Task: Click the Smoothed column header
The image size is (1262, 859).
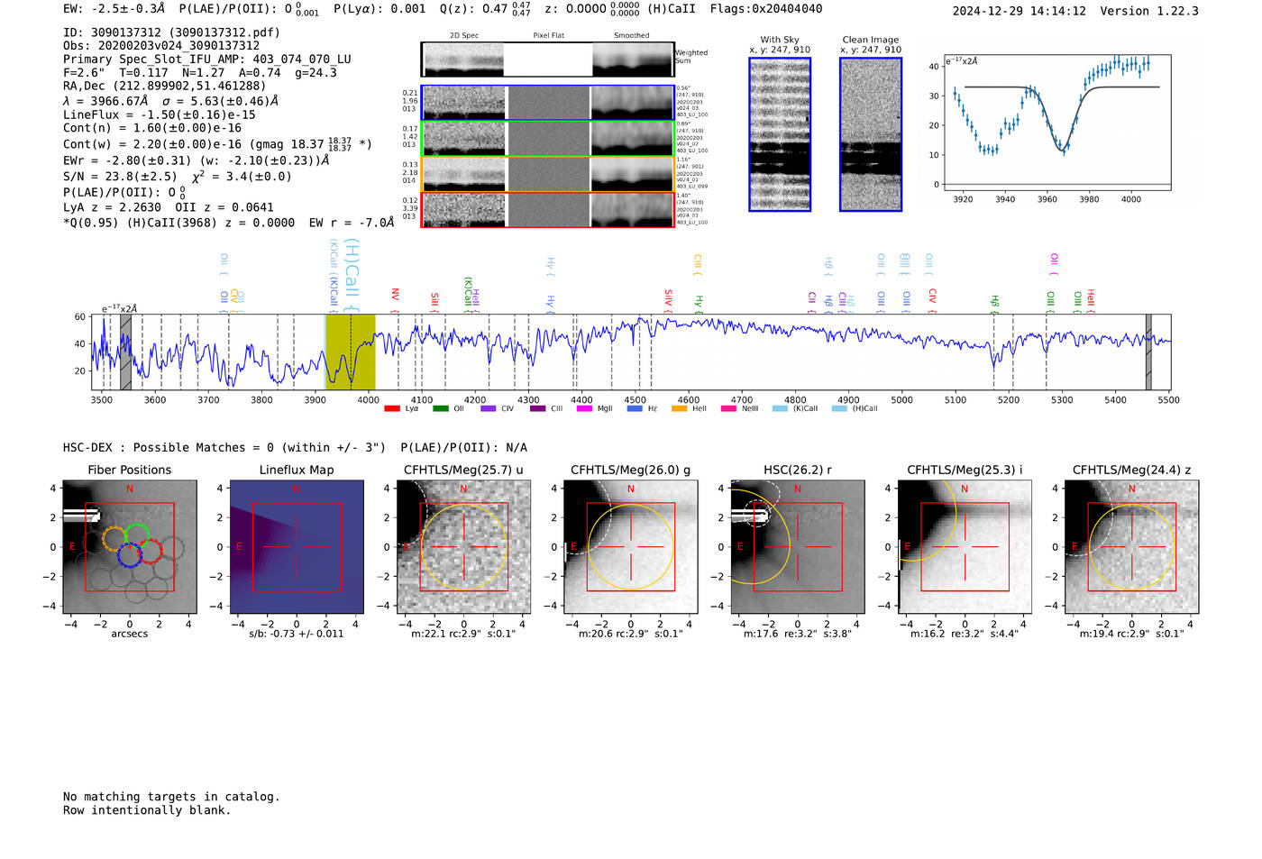Action: (632, 36)
